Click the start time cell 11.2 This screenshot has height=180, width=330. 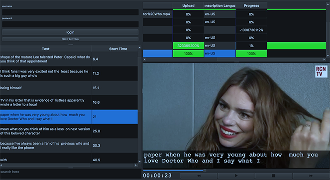tap(114, 73)
